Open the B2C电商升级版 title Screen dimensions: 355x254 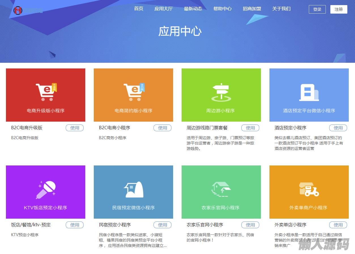[x=27, y=128]
